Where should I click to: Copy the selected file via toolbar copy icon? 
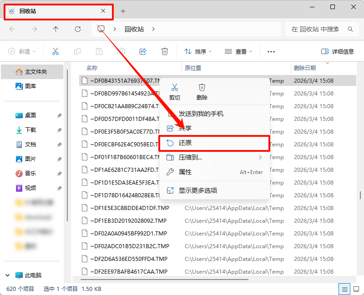(x=77, y=51)
